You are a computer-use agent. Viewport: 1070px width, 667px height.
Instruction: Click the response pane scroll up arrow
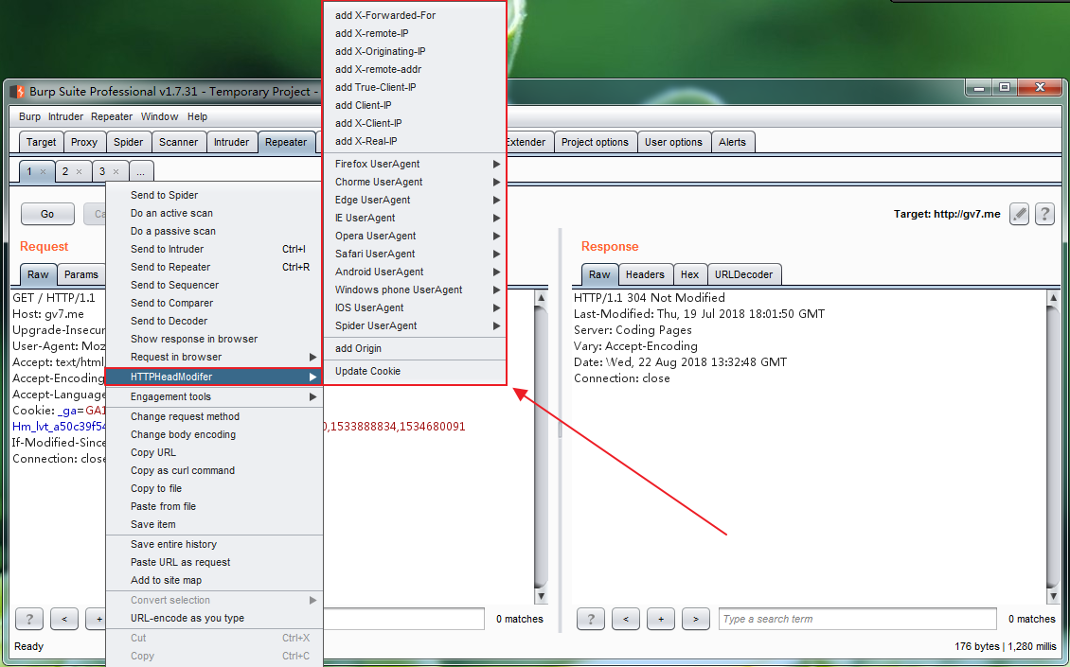click(x=1052, y=297)
